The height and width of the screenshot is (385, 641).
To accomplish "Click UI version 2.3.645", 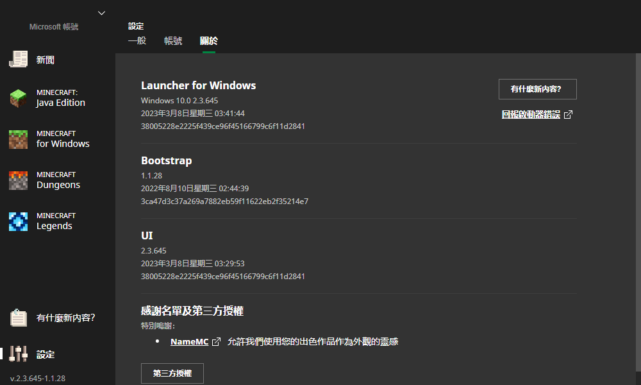I will 154,250.
